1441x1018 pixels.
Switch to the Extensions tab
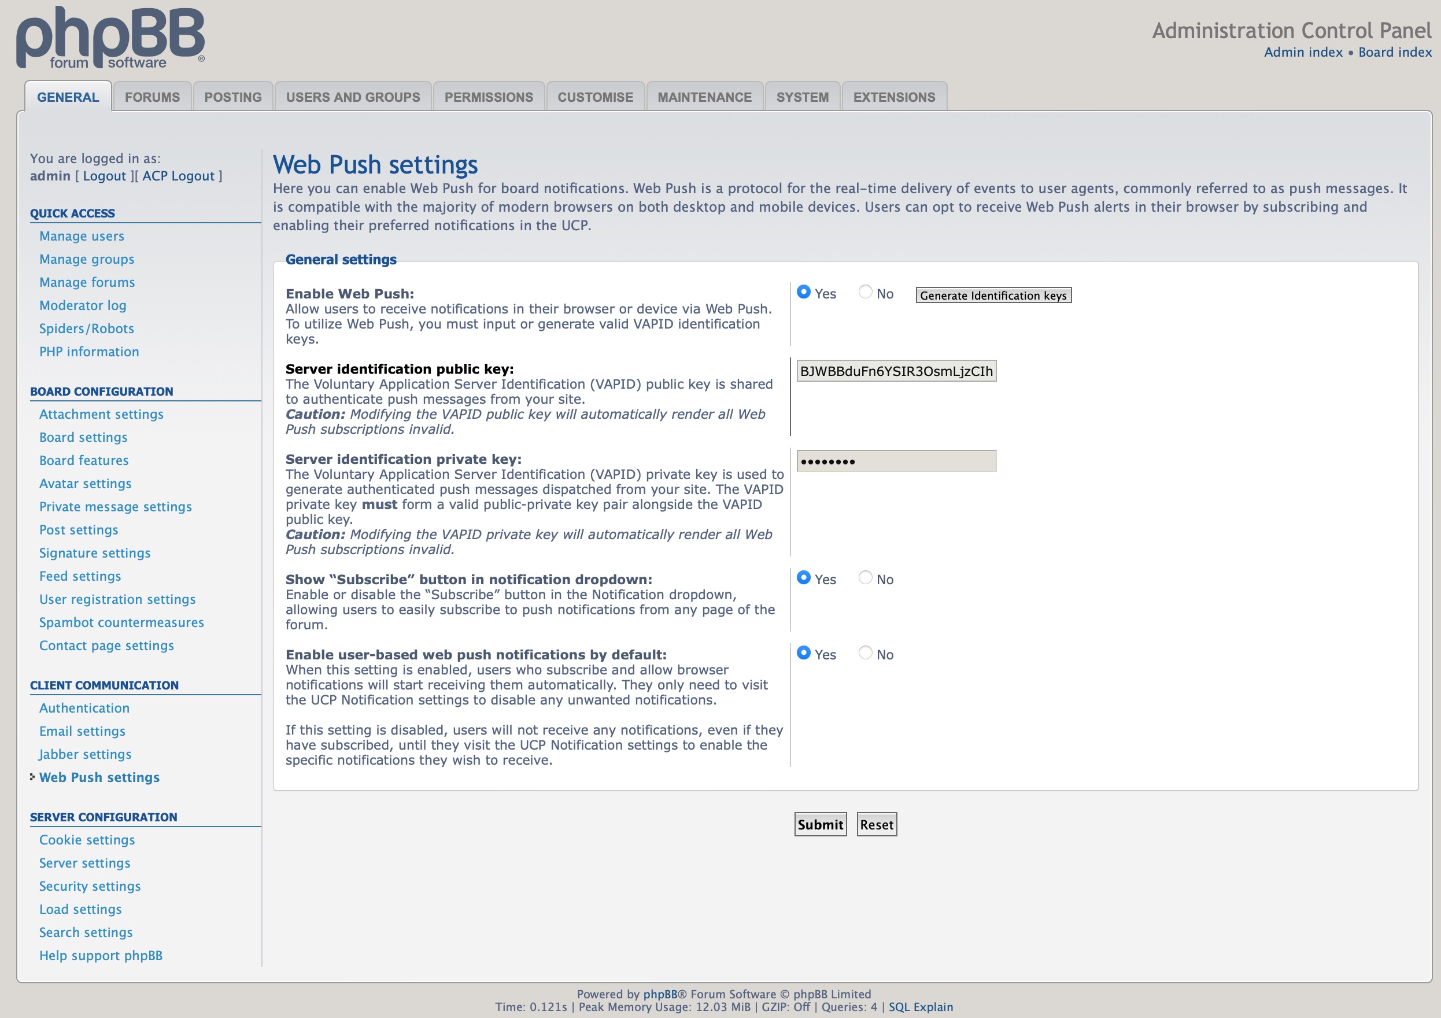[894, 97]
